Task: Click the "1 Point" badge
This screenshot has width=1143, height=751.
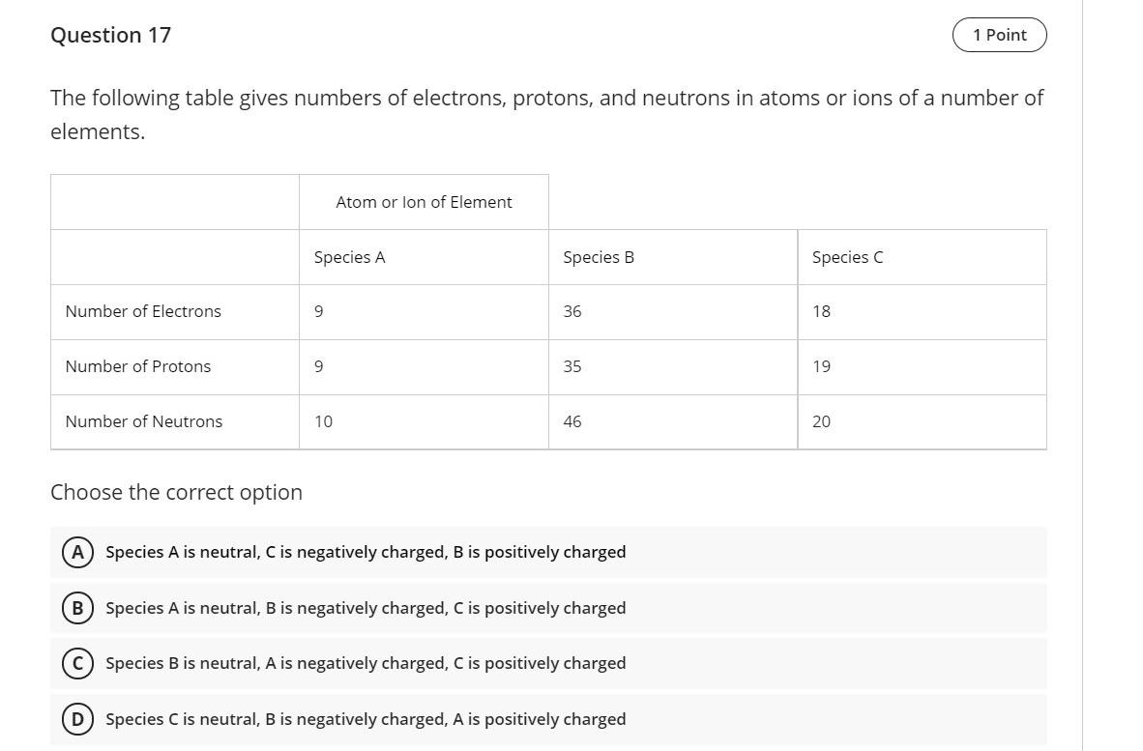Action: point(999,35)
